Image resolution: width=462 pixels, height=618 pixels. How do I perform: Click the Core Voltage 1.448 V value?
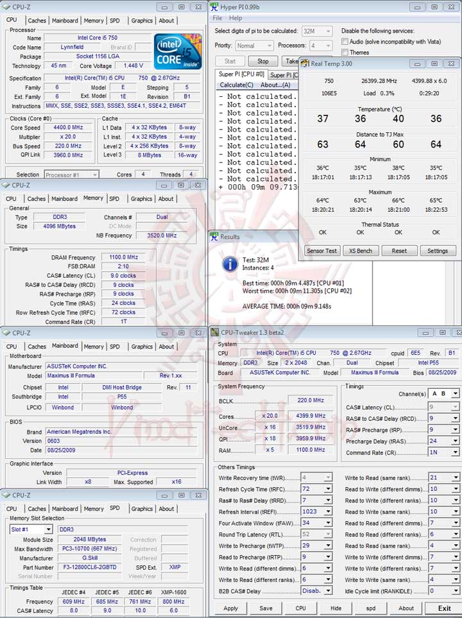point(133,66)
